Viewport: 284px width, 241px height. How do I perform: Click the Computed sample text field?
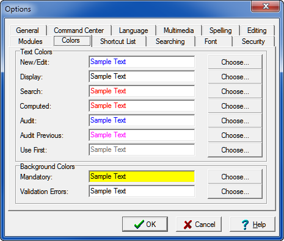142,106
